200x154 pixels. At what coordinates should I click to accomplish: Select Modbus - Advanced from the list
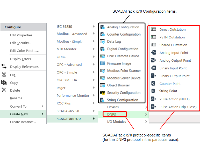[72, 34]
